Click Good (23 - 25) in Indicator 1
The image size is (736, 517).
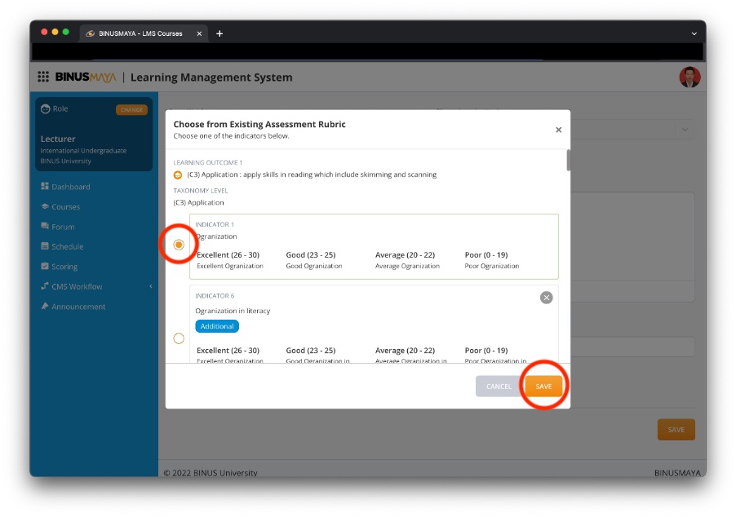(x=311, y=254)
